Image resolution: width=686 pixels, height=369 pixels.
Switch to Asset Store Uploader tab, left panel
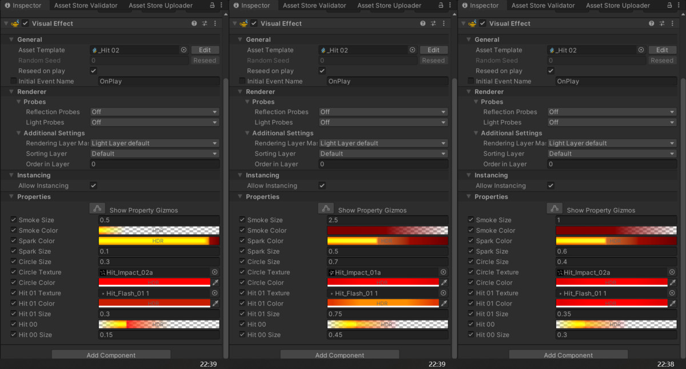[x=161, y=5]
